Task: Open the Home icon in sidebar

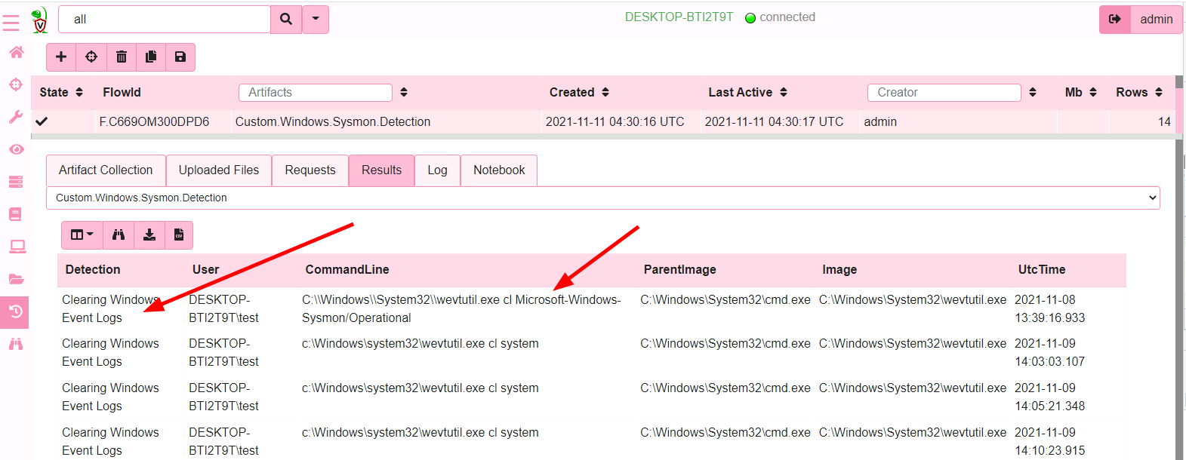Action: click(16, 52)
